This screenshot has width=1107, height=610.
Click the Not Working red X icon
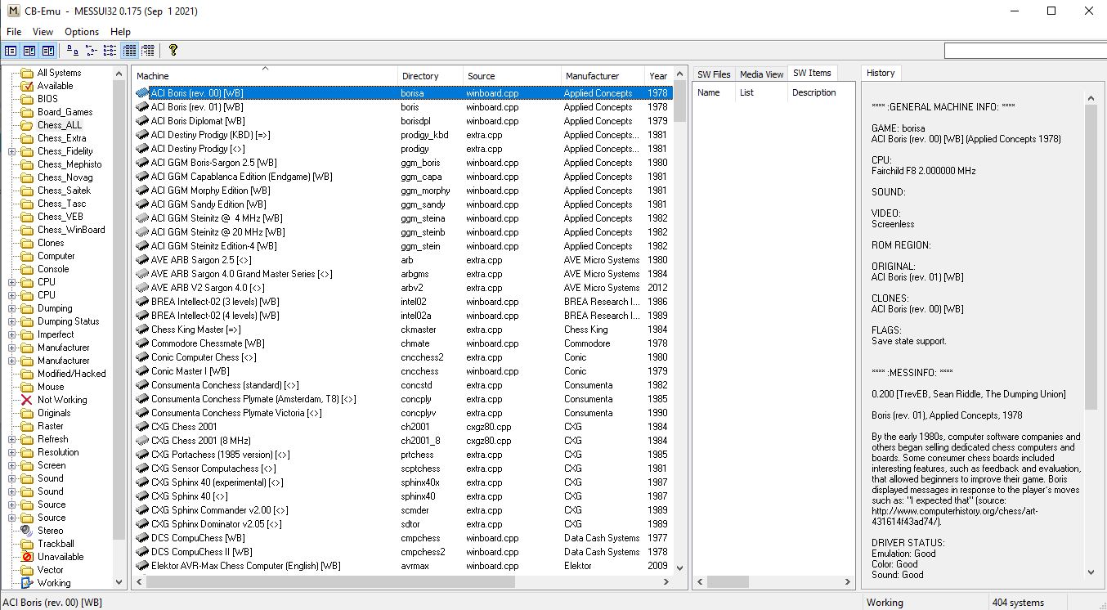click(x=27, y=400)
